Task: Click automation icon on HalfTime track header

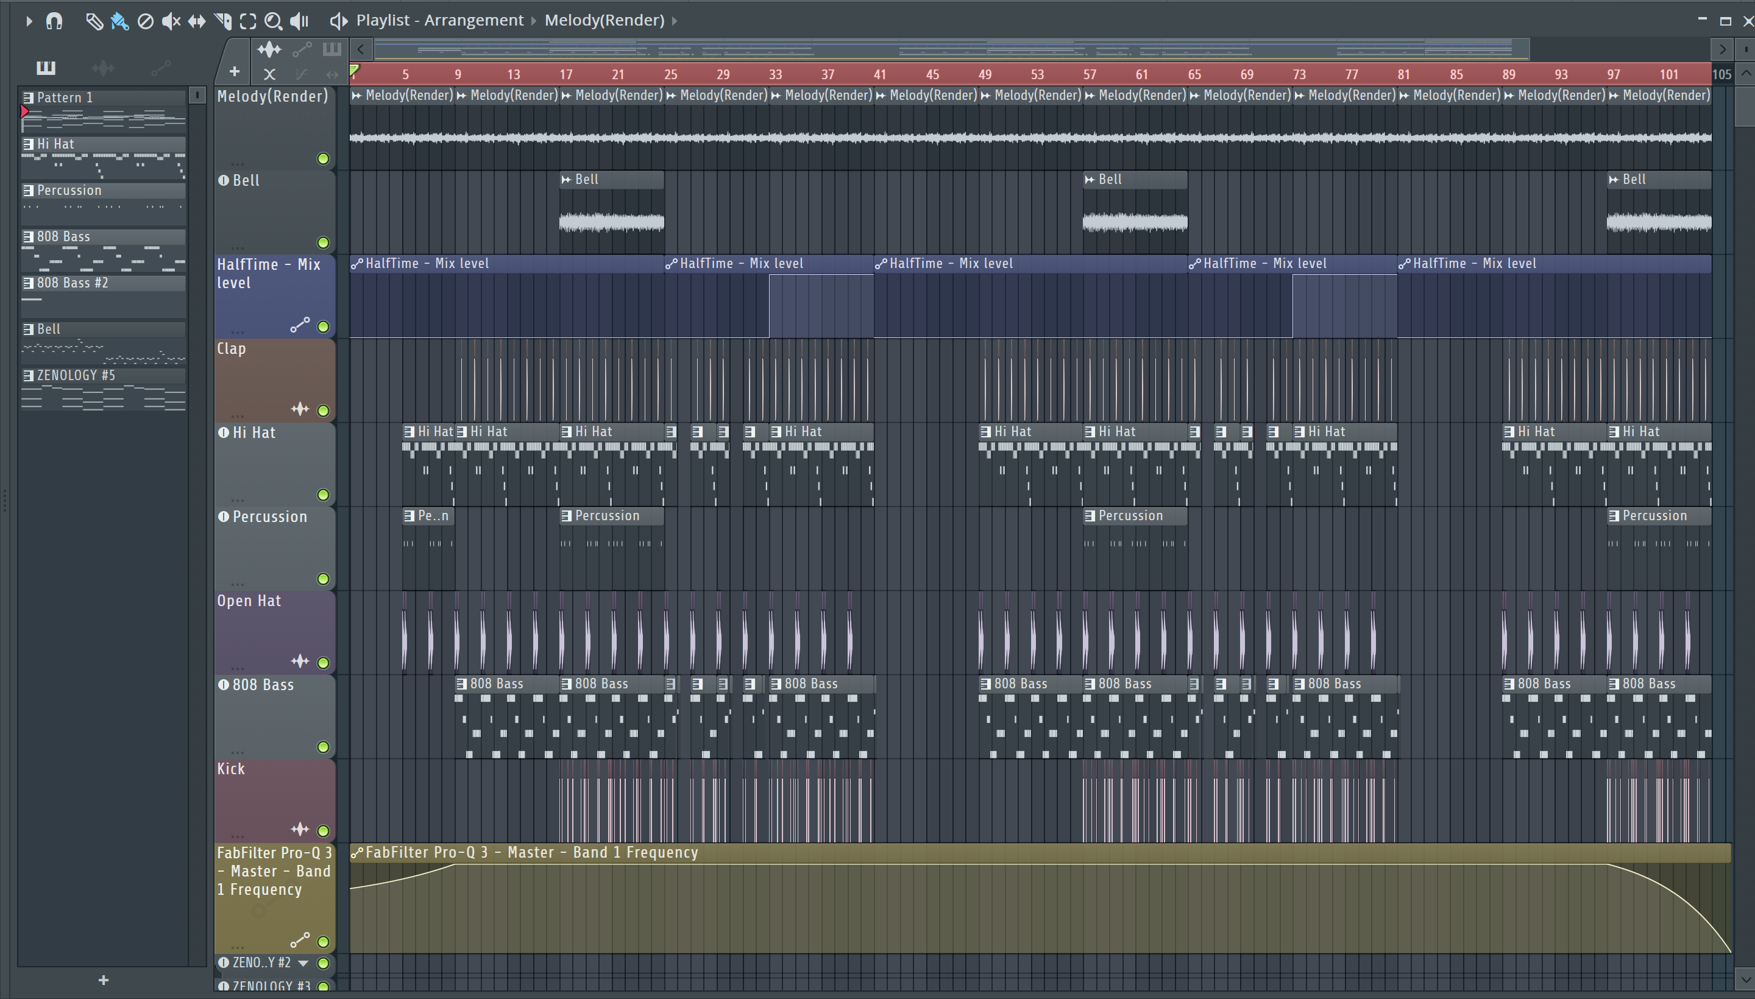Action: point(300,325)
